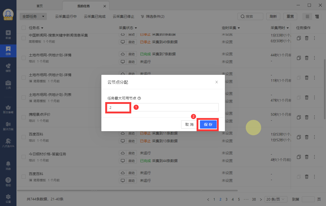Delete the 携程景点评价 task
Viewport: 326px width, 206px height.
(307, 117)
